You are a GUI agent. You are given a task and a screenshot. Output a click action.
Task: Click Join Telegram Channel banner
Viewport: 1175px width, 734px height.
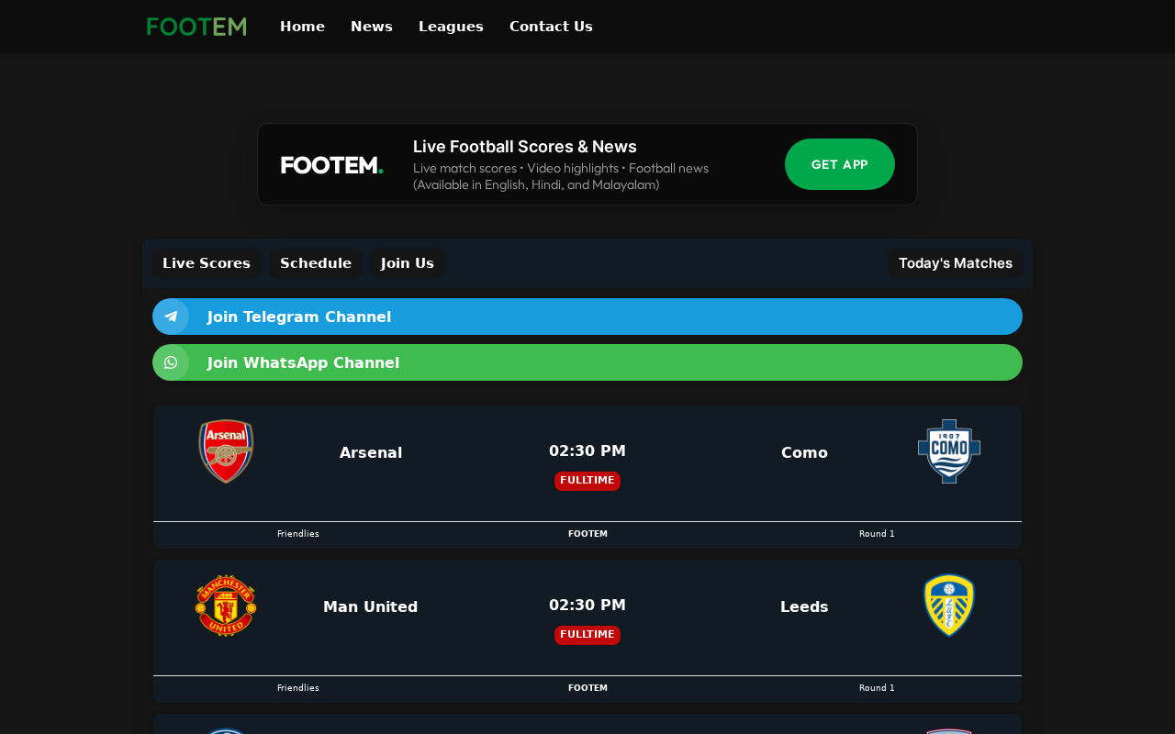click(587, 317)
